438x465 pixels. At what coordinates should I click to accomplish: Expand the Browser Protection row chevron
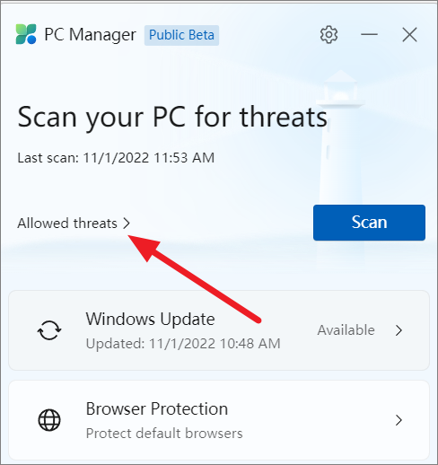[399, 420]
